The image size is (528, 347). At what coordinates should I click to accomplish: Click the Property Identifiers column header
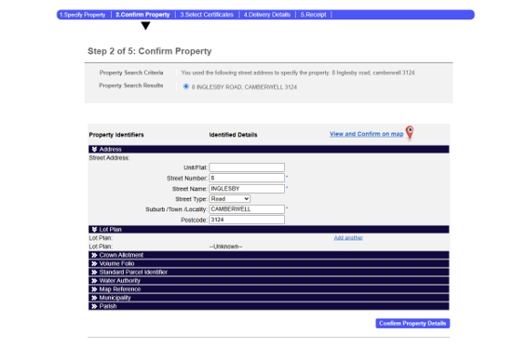(116, 135)
